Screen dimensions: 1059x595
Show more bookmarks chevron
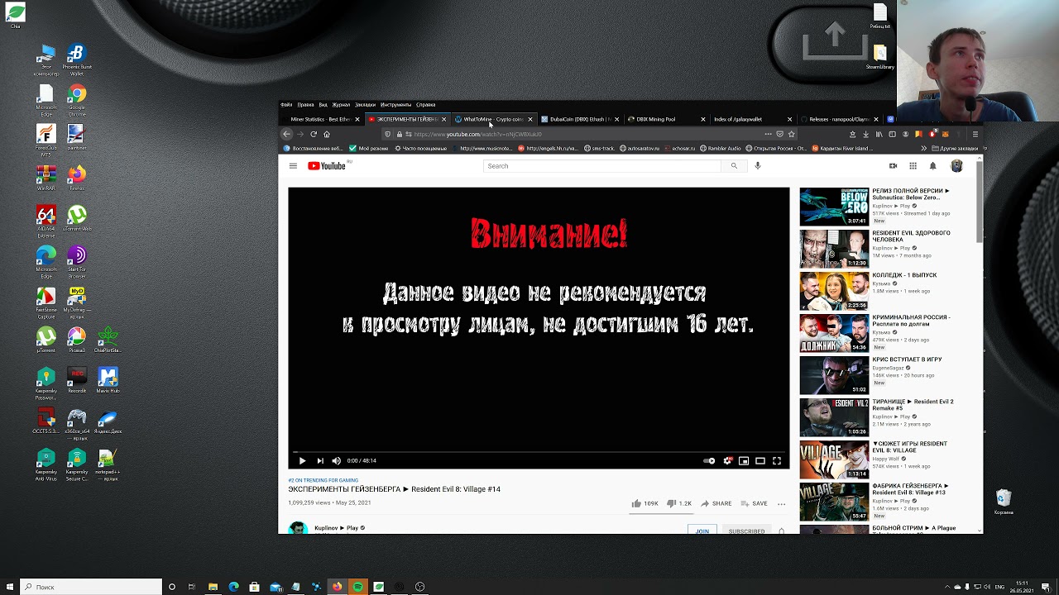tap(923, 149)
